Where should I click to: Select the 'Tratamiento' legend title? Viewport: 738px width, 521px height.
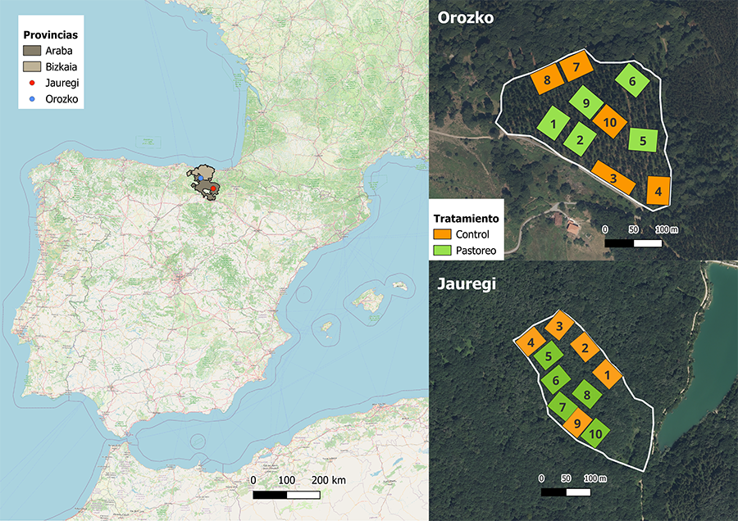click(x=466, y=219)
